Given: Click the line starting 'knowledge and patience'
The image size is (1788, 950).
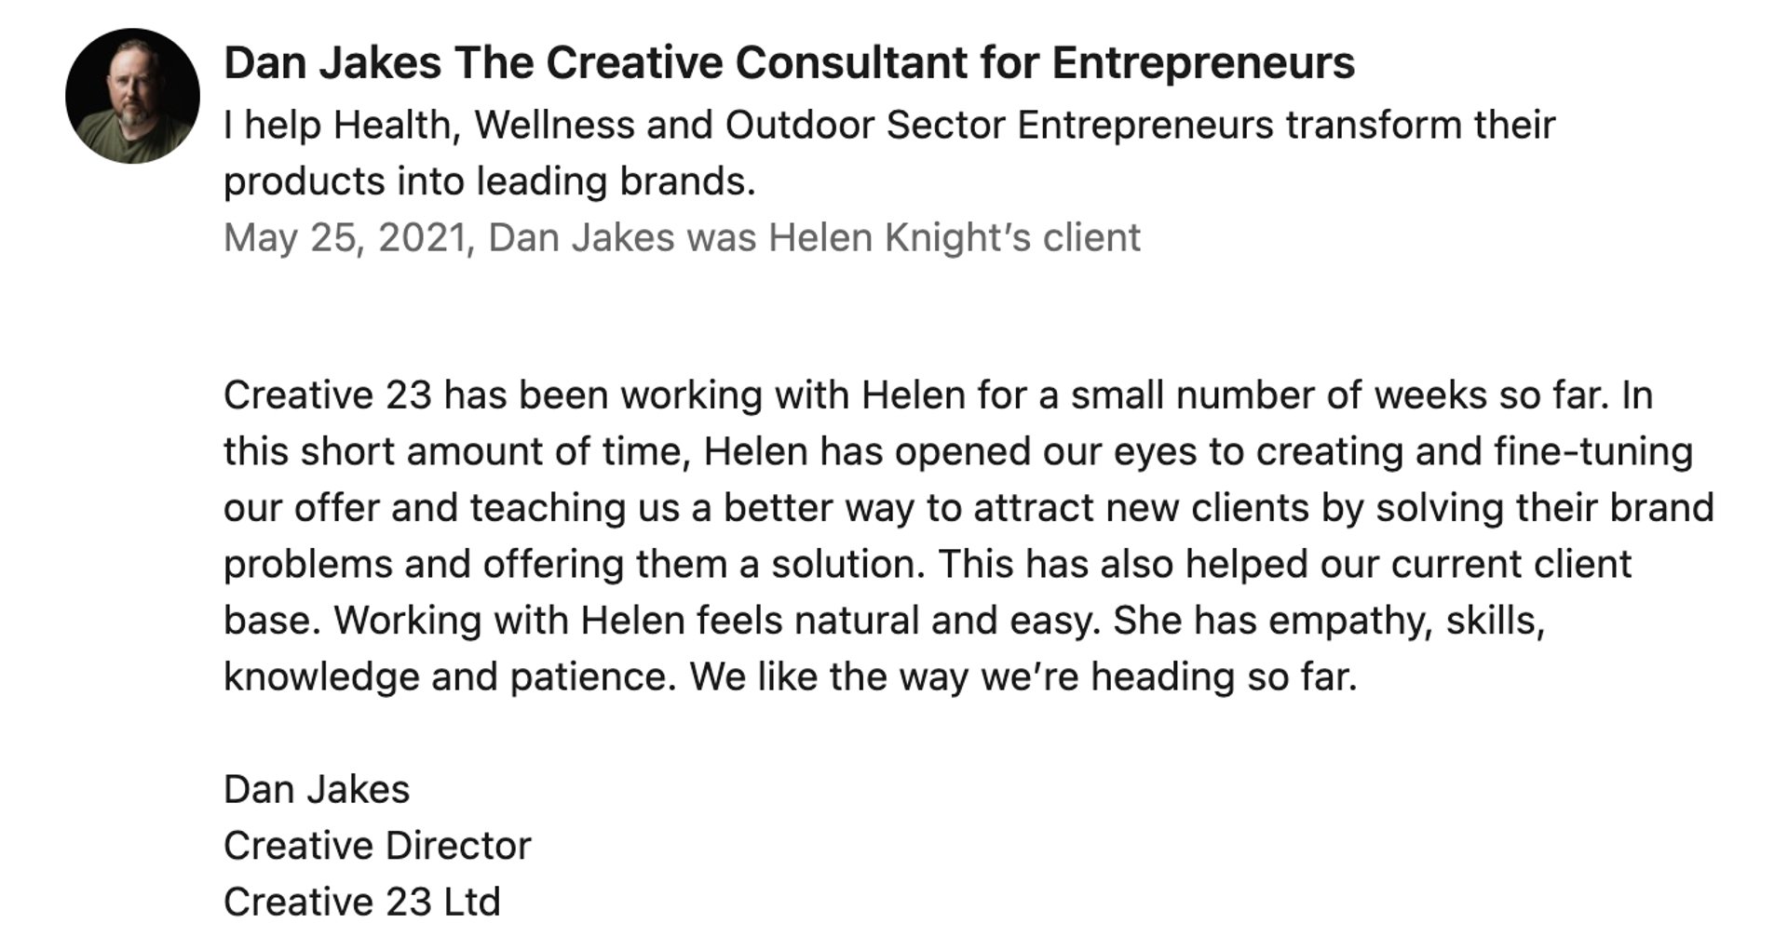Looking at the screenshot, I should [791, 677].
